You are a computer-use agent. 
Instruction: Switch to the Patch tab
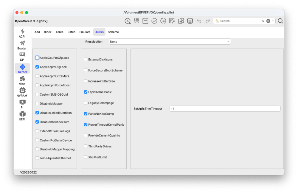(72, 32)
